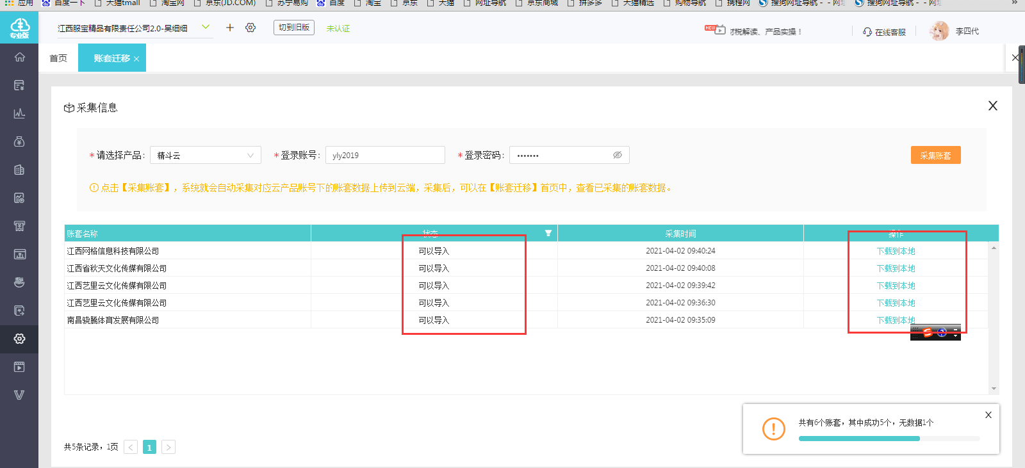The width and height of the screenshot is (1025, 468).
Task: Select the settings gear in left sidebar
Action: tap(19, 339)
